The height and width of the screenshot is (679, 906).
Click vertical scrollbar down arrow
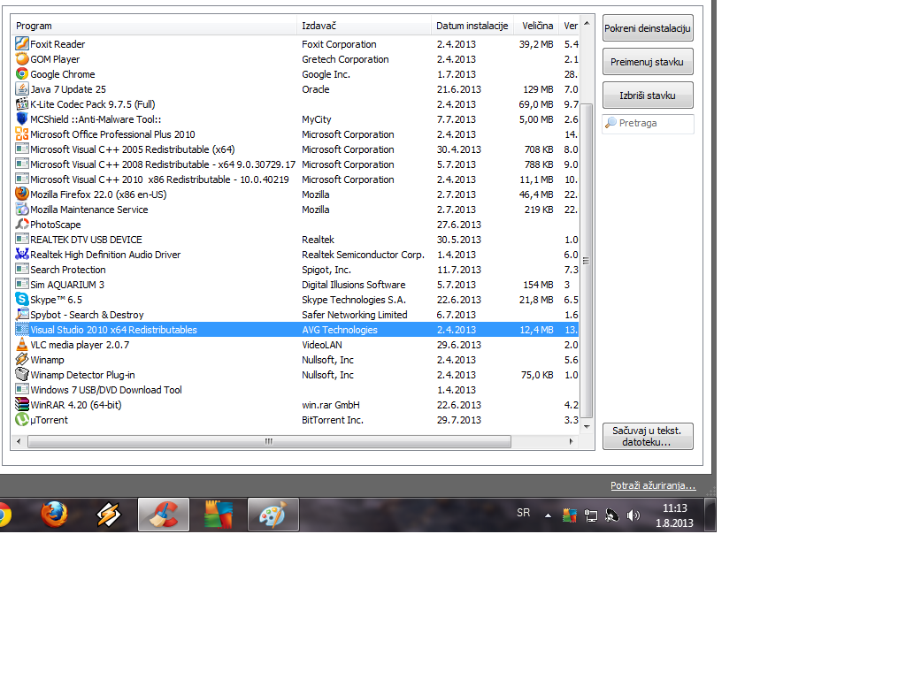click(x=587, y=427)
